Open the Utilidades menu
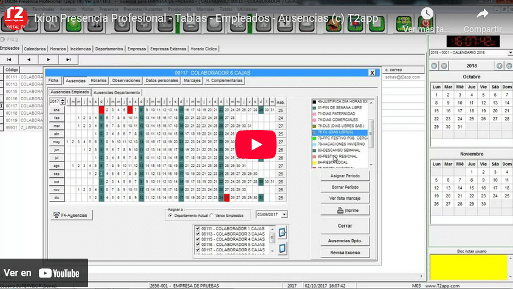This screenshot has height=289, width=513. pos(247,9)
